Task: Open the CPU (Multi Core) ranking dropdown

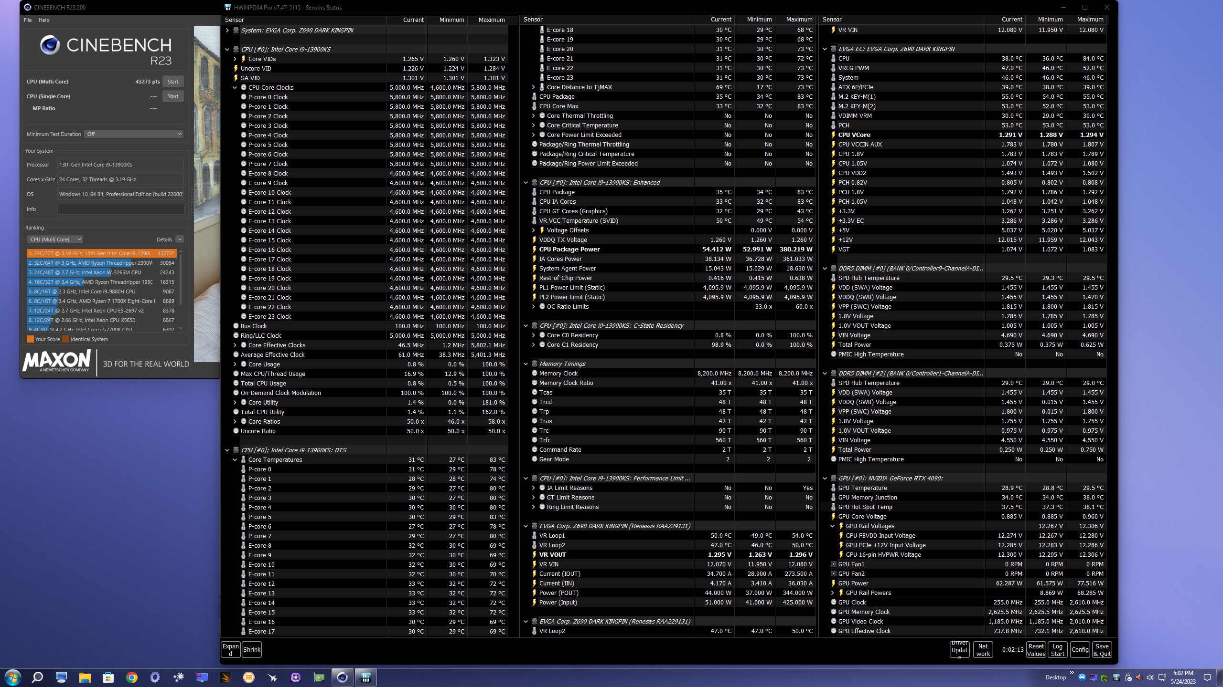Action: tap(54, 239)
